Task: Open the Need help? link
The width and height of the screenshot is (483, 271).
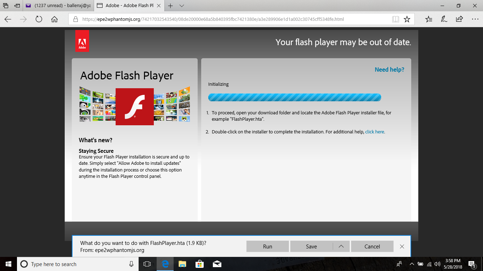Action: tap(389, 70)
